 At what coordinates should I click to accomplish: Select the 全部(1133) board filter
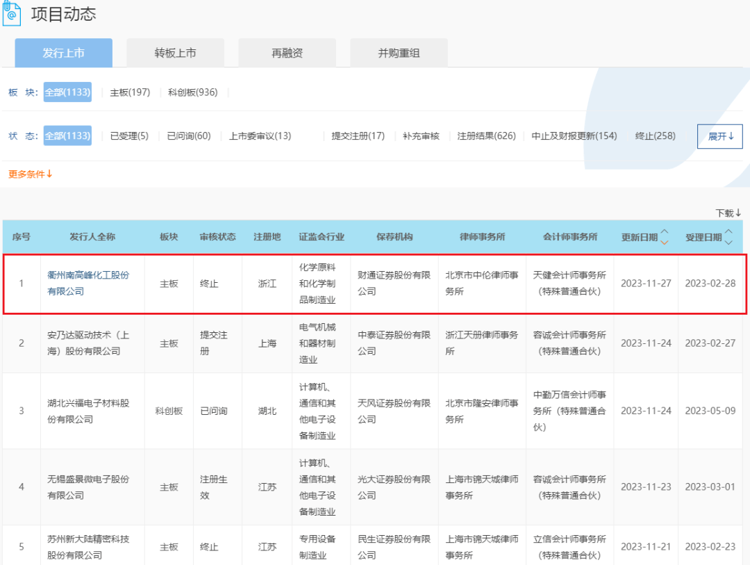click(67, 92)
